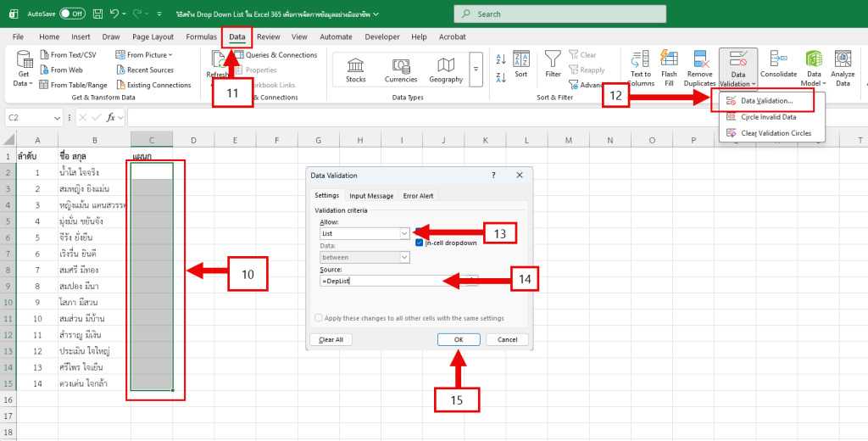Open the Review ribbon tab

click(269, 36)
